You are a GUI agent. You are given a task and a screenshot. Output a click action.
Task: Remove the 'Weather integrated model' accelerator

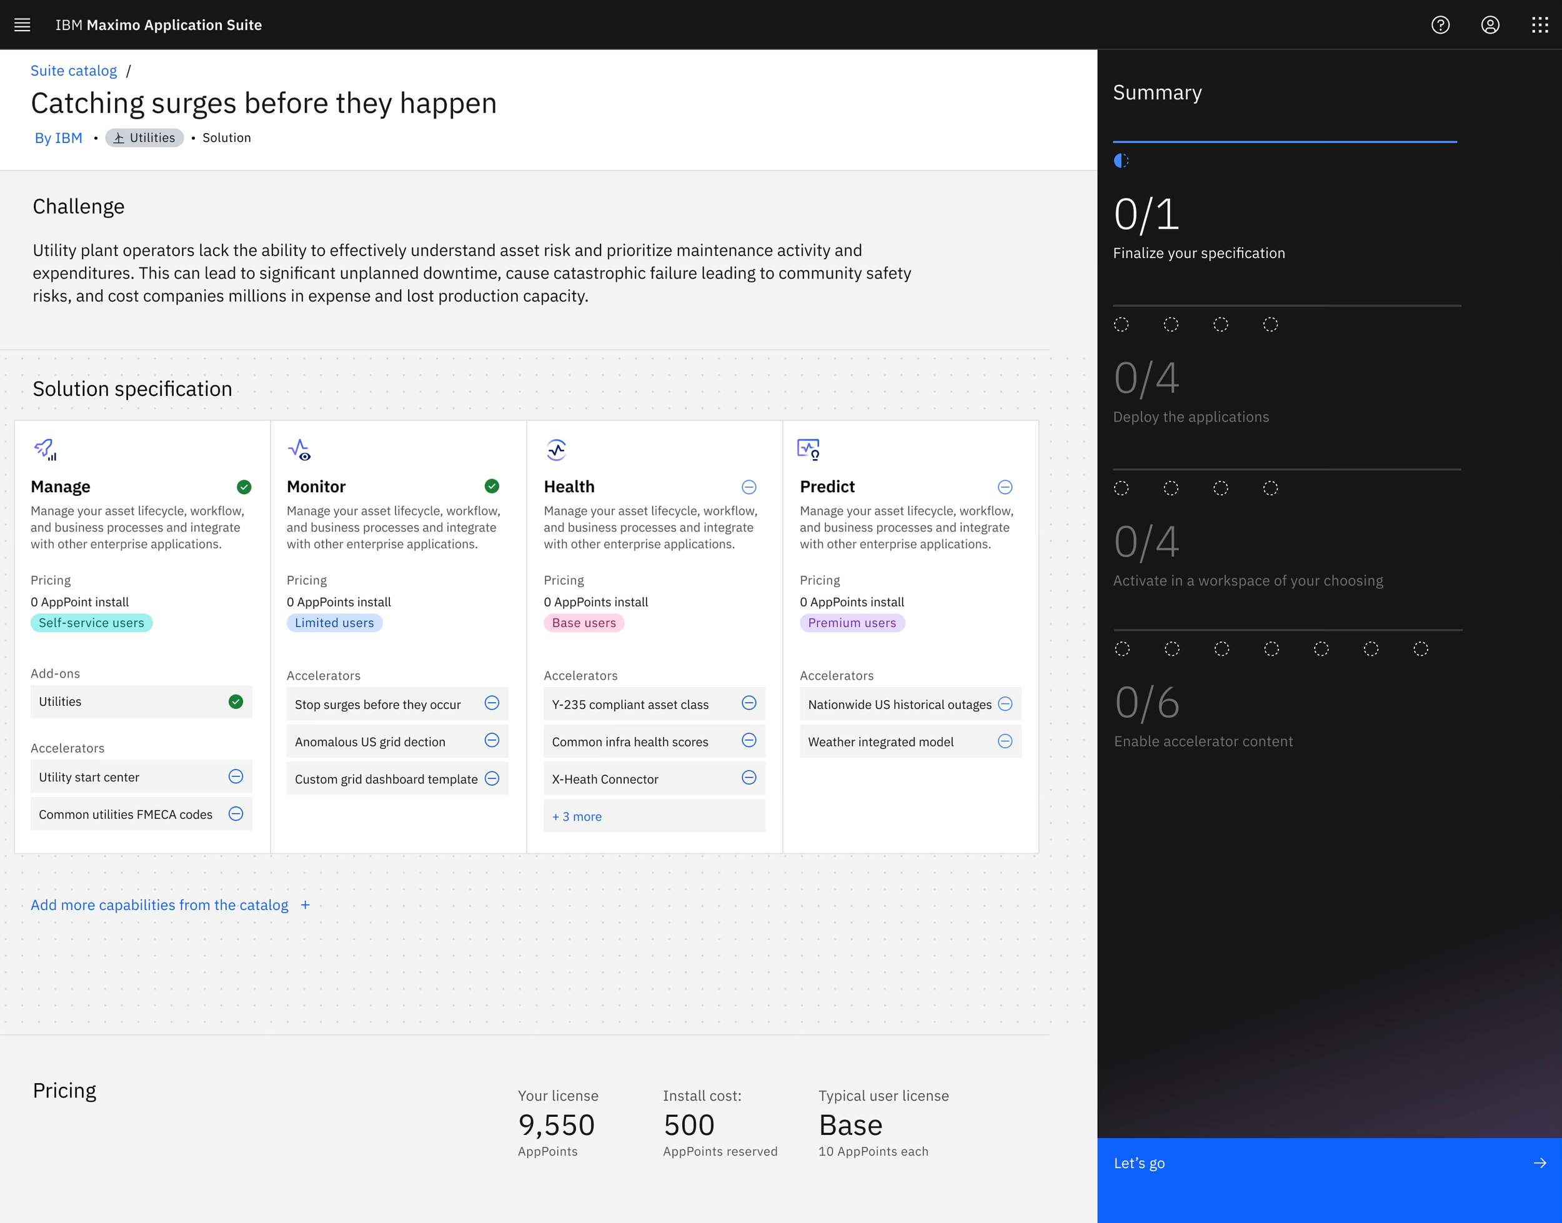[1005, 741]
